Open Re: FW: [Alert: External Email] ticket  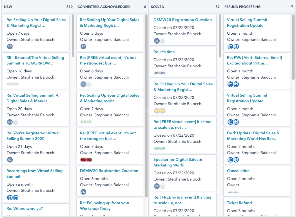tap(255, 60)
